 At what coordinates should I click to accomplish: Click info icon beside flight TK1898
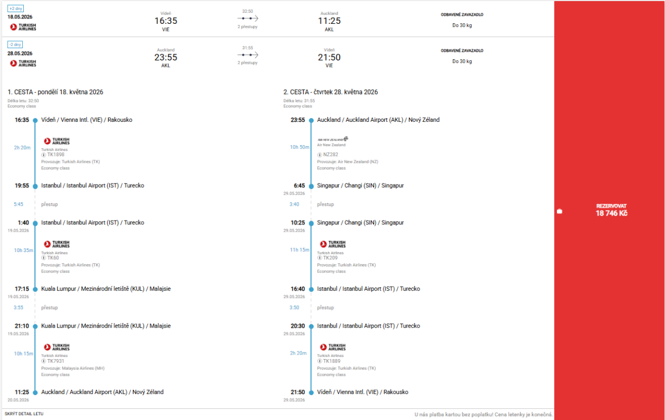pos(44,155)
